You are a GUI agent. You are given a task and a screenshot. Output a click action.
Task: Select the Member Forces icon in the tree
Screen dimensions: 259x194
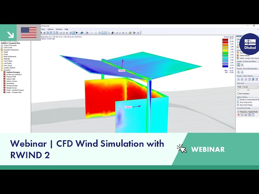click(x=4, y=88)
